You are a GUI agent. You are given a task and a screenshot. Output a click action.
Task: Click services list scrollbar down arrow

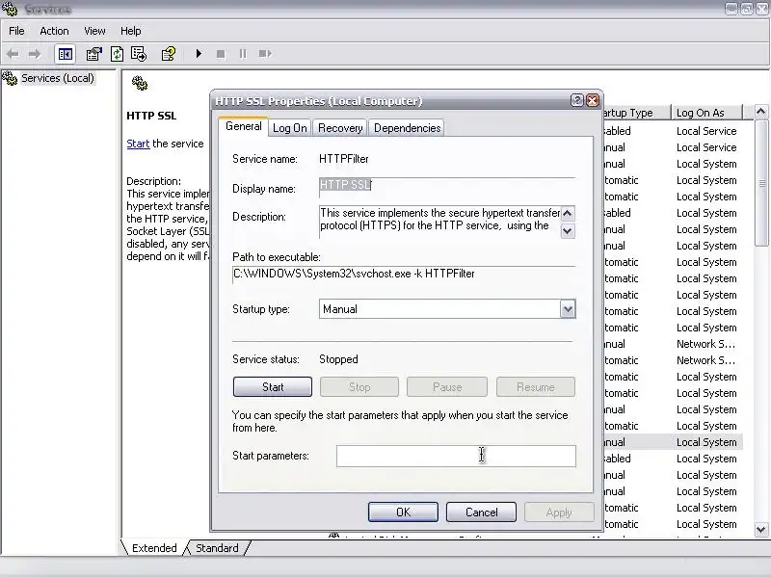coord(760,529)
